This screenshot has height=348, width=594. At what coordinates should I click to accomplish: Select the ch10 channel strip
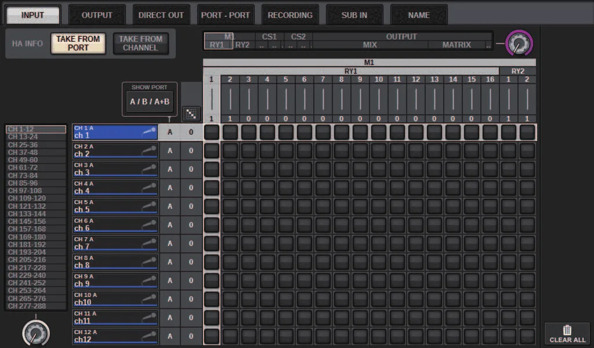(115, 299)
